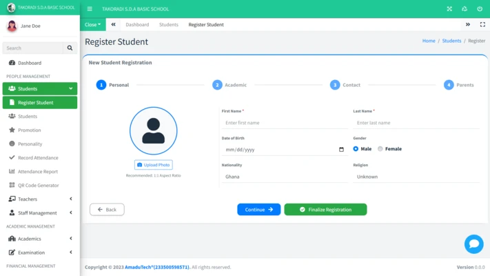
Task: Click the Finalize Registration button
Action: (325, 209)
